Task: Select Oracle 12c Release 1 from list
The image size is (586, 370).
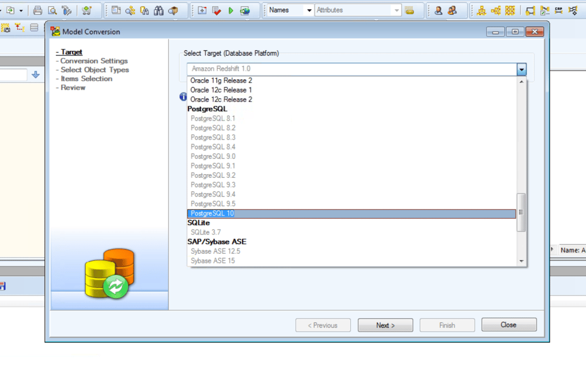Action: pyautogui.click(x=351, y=90)
